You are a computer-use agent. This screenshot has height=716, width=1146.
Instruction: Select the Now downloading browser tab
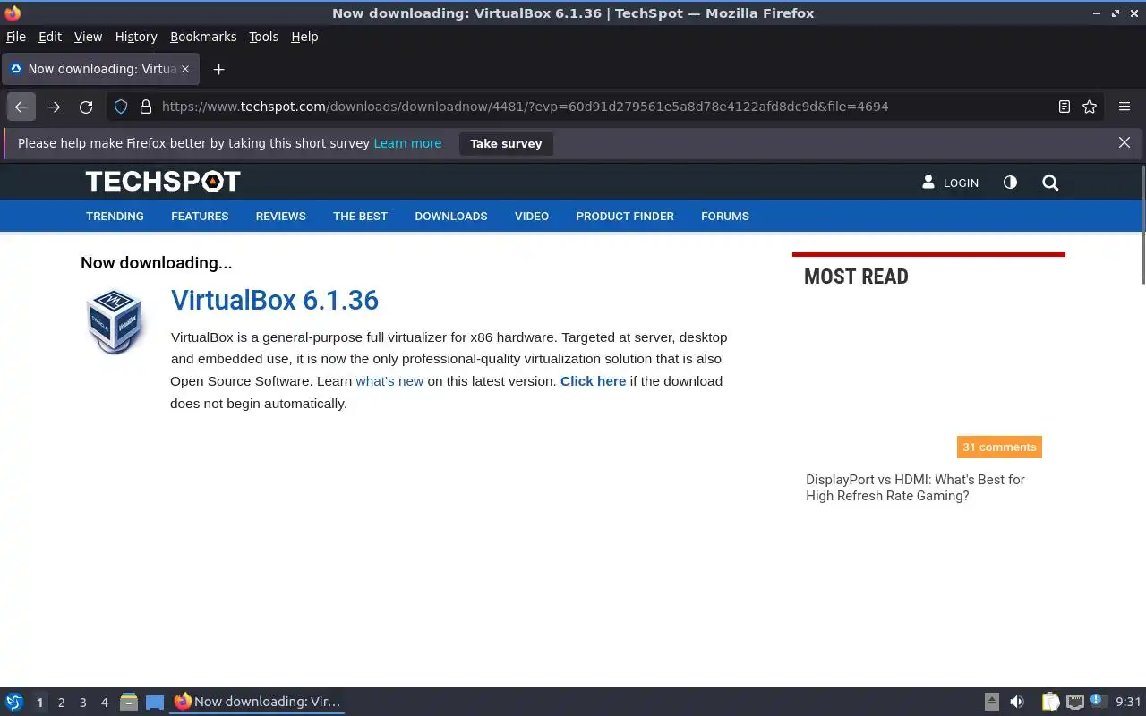tap(99, 69)
